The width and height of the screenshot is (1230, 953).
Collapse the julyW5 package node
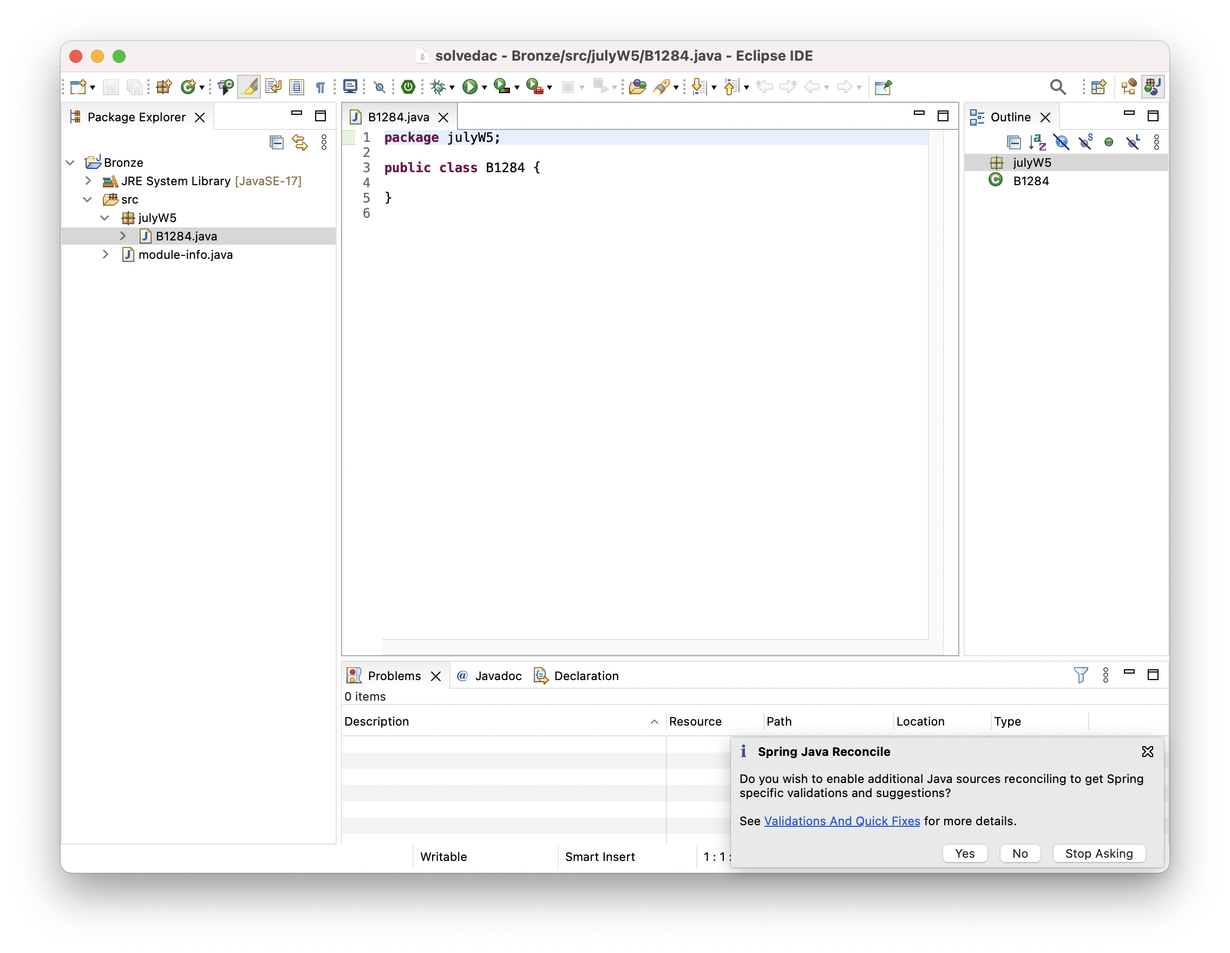tap(104, 218)
